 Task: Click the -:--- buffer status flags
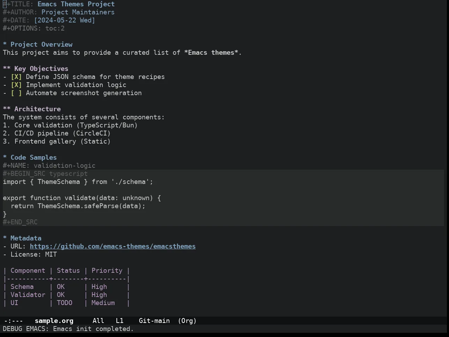point(13,321)
